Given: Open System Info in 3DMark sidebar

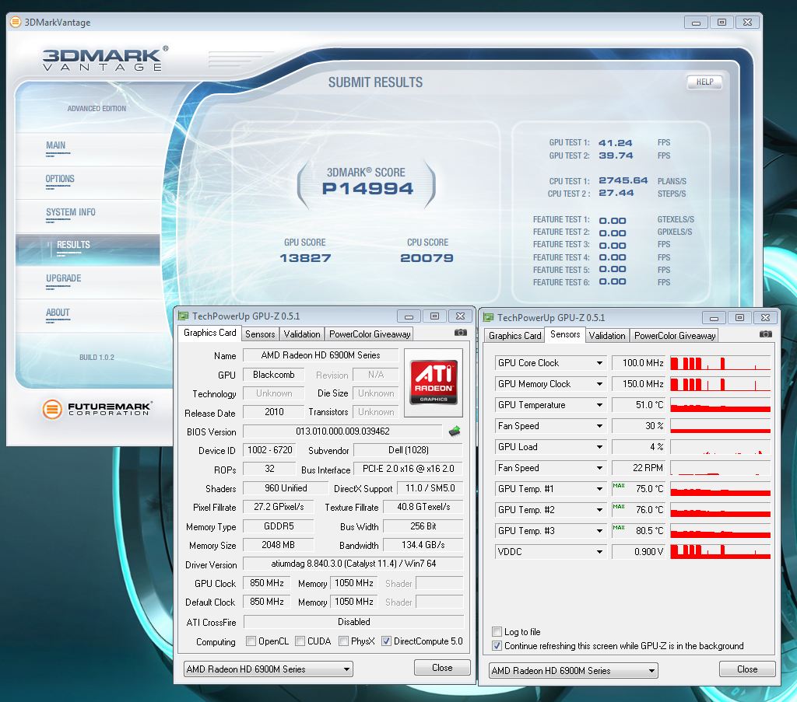Looking at the screenshot, I should click(71, 212).
